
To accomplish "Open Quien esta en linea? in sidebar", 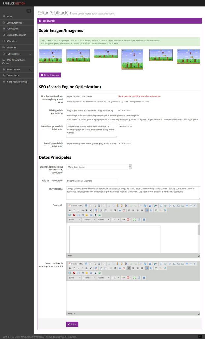I will (x=17, y=35).
